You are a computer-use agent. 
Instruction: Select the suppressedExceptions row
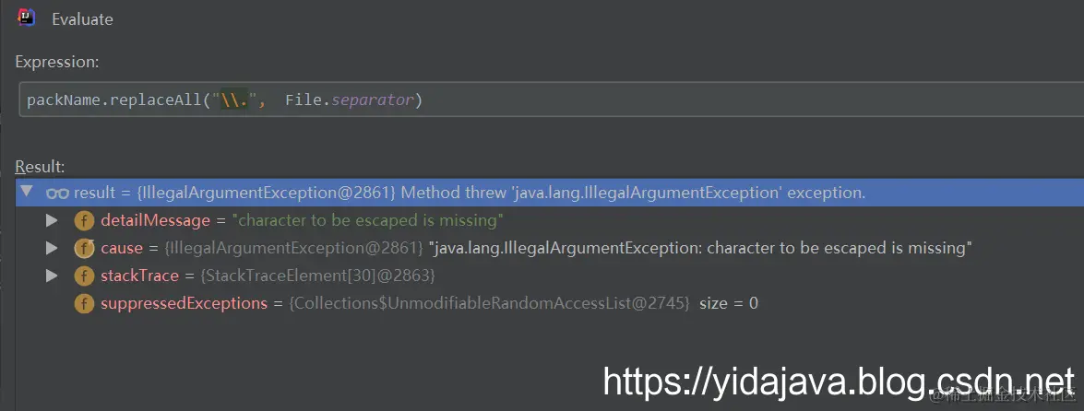click(550, 303)
